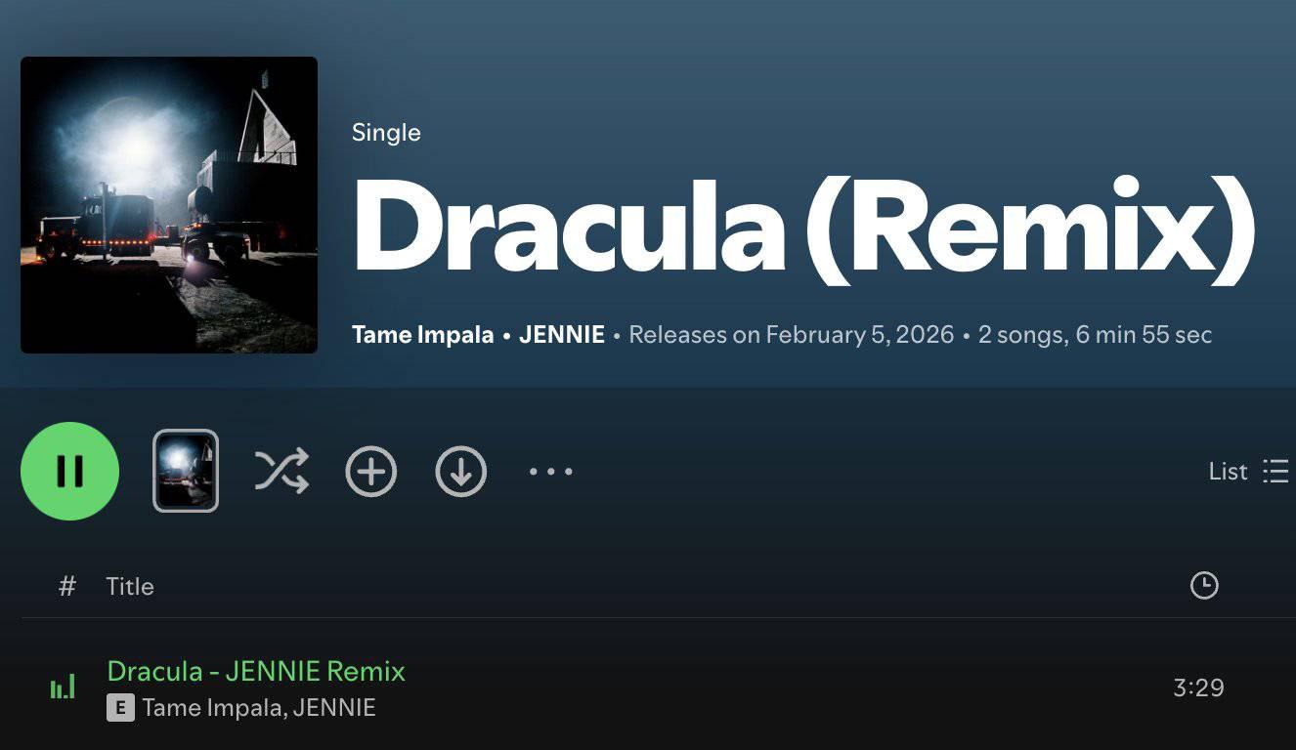The height and width of the screenshot is (750, 1296).
Task: Click the Dracula (Remix) album title
Action: pos(802,229)
